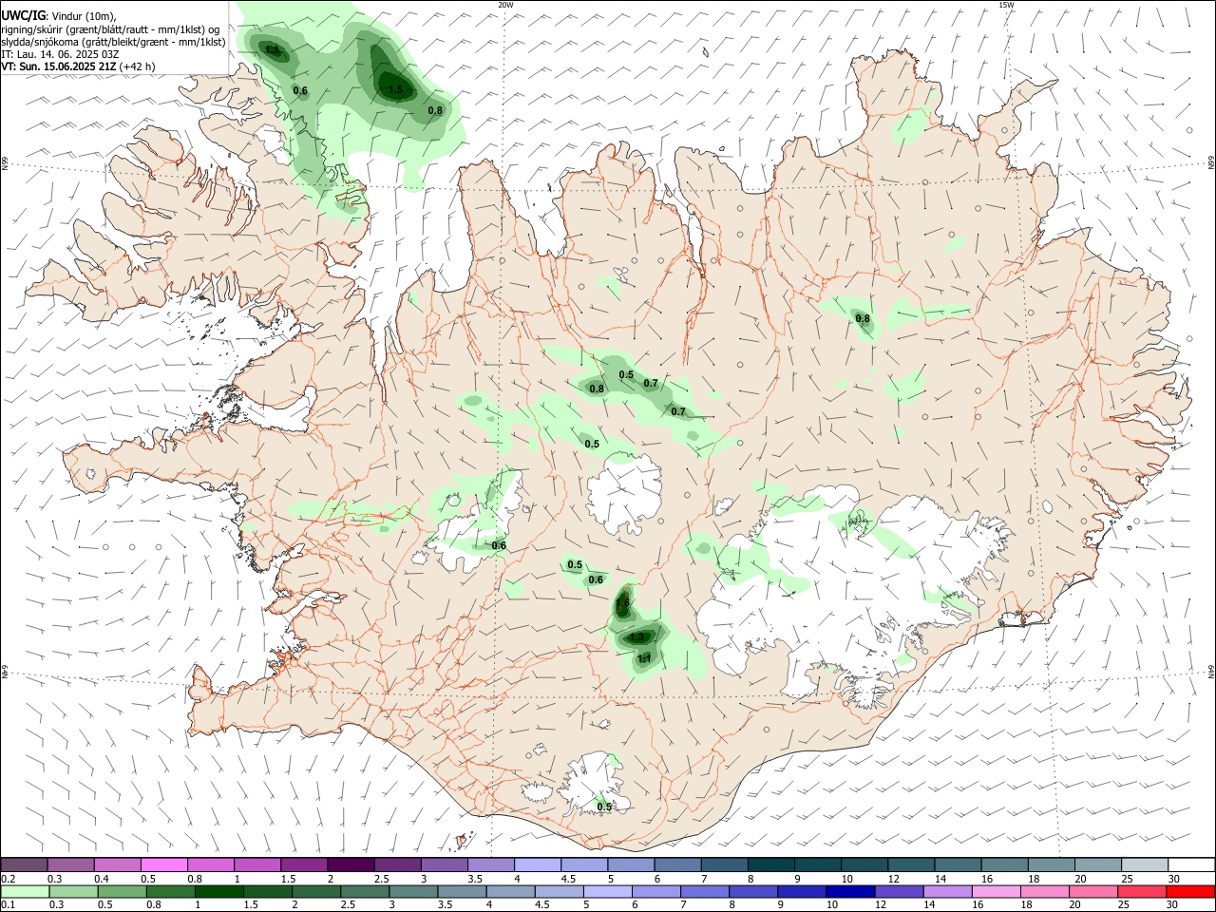Click the "15W" longitude label
Screen dimensions: 1216x912
pos(1006,5)
